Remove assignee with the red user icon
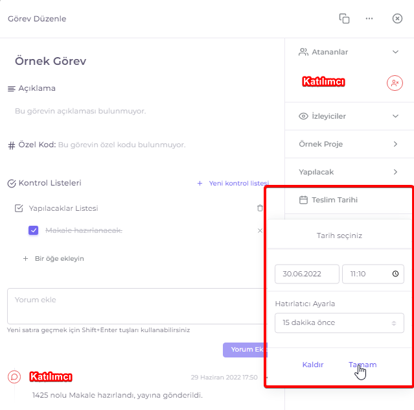This screenshot has height=410, width=414. [395, 83]
